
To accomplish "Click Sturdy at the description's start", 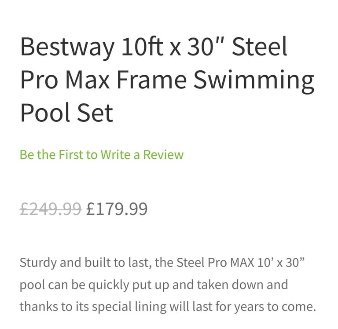I will tap(38, 263).
